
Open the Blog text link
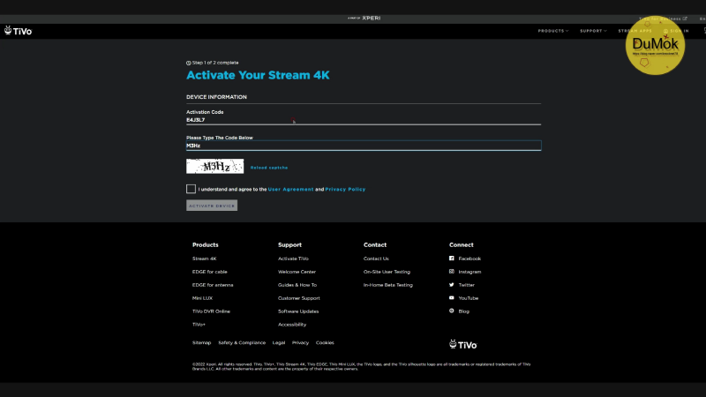(464, 311)
